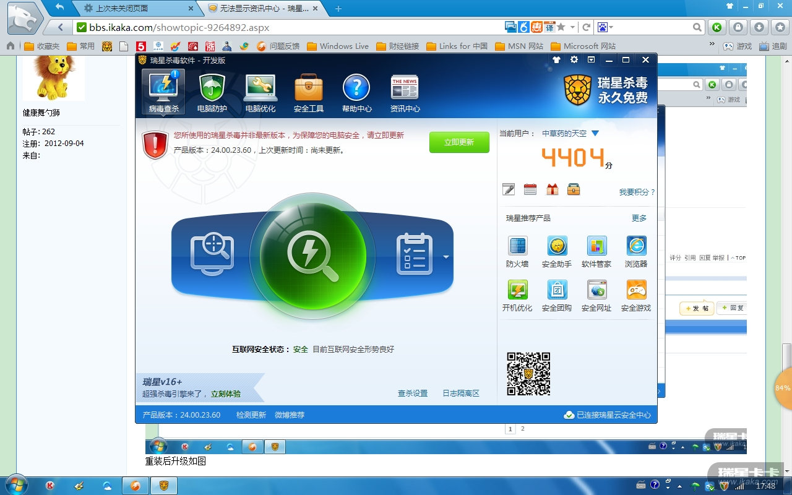
Task: Open the 防火墙 firewall product icon
Action: click(517, 252)
